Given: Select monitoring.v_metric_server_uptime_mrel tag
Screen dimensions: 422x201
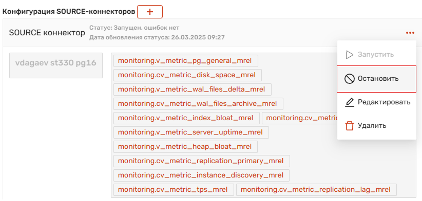Looking at the screenshot, I should [191, 132].
